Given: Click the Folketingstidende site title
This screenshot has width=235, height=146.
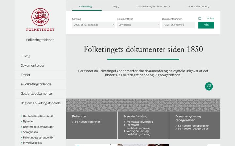Looking at the screenshot, I should coord(40,40).
